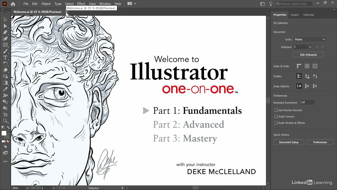Open the Edit Toolbar ellipsis

(5, 161)
